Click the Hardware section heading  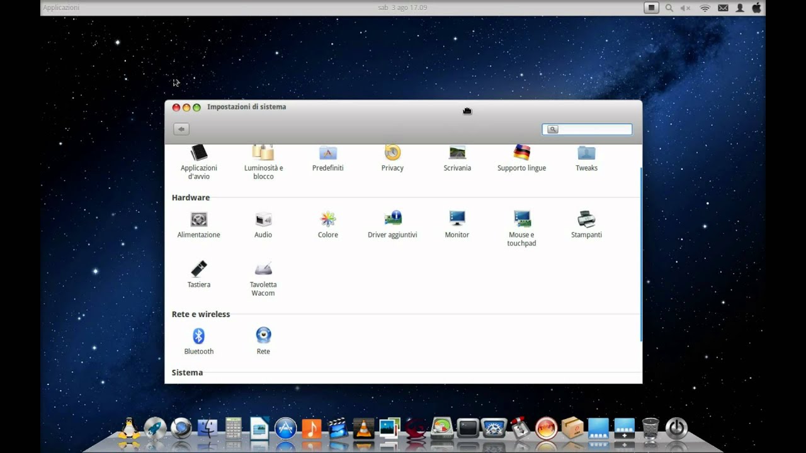coord(191,198)
